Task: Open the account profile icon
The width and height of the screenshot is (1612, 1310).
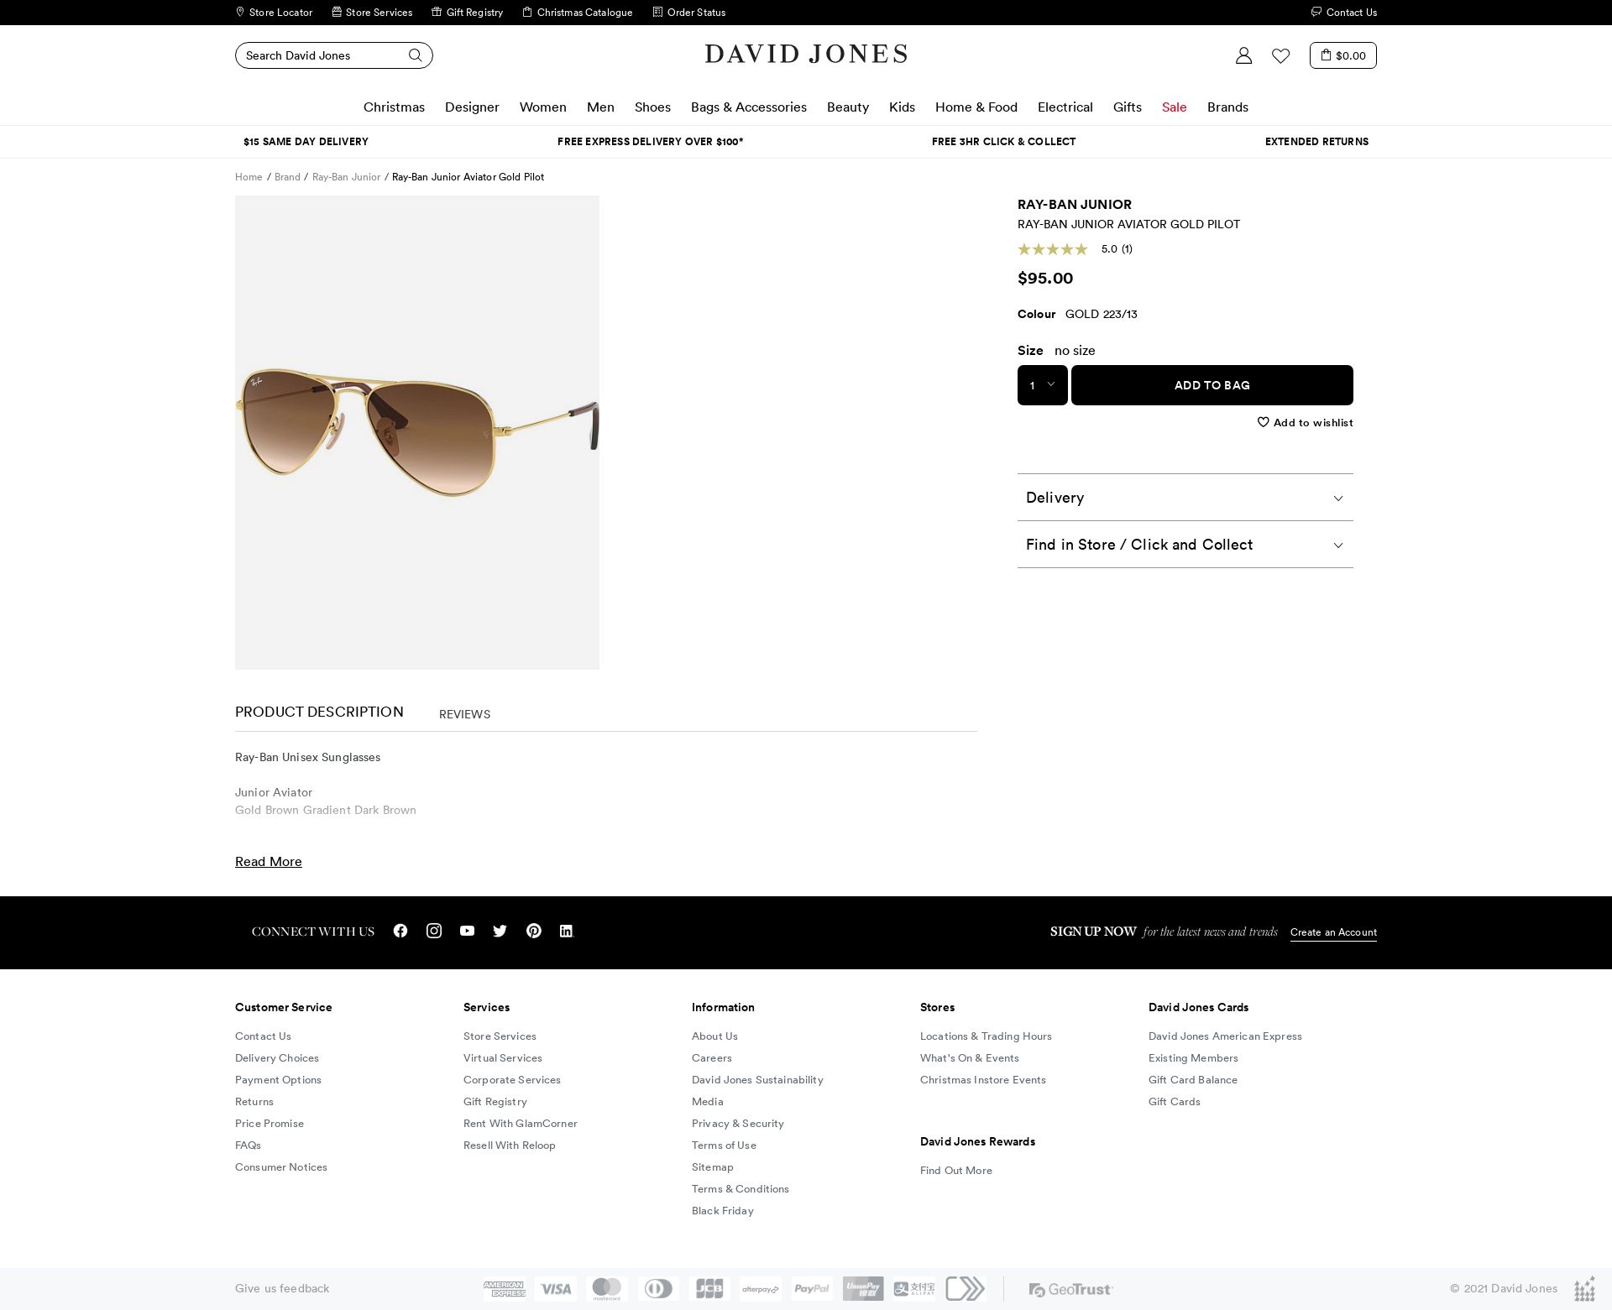Action: 1243,55
